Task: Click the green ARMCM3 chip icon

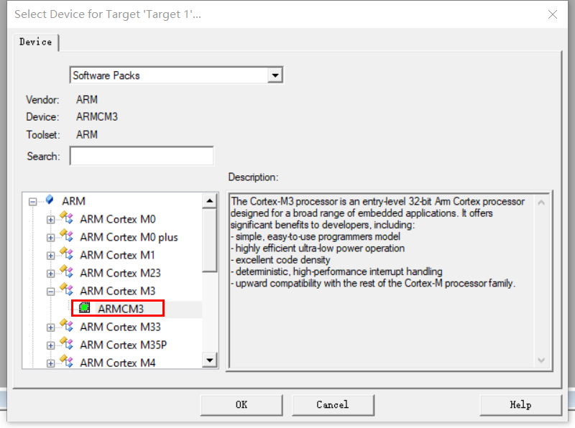Action: (x=85, y=308)
